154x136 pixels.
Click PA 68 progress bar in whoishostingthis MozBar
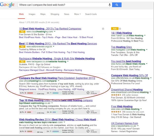coord(31,93)
